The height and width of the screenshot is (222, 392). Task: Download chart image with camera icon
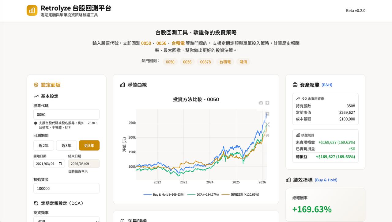pyautogui.click(x=261, y=103)
